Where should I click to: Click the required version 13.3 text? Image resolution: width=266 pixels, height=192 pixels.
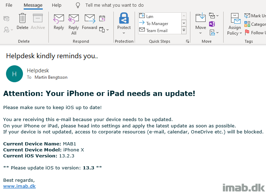[88, 168]
